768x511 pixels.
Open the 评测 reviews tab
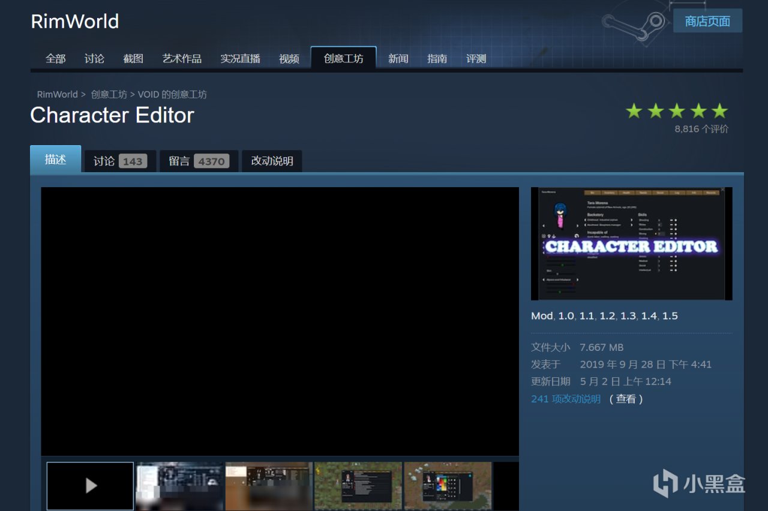pos(476,59)
